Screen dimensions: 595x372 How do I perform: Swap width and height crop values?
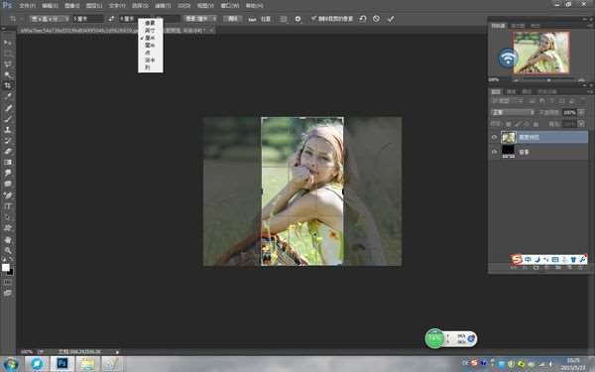[x=111, y=19]
